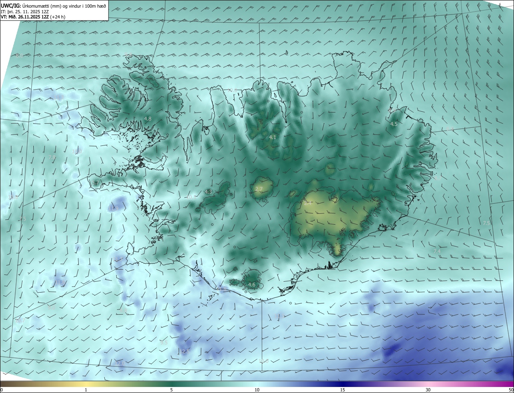Click the 10.7 value label

point(20,320)
